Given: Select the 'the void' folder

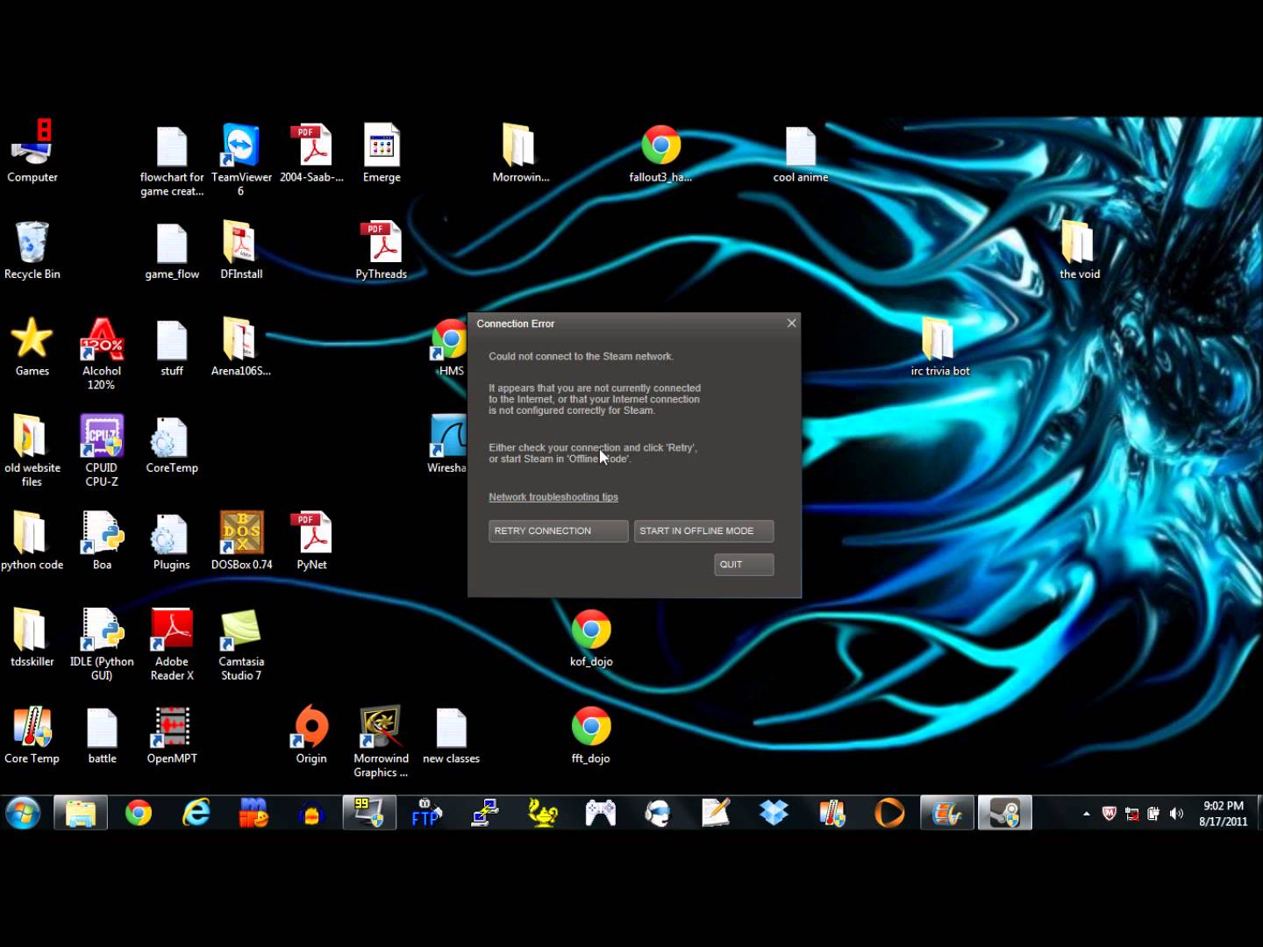Looking at the screenshot, I should point(1079,250).
